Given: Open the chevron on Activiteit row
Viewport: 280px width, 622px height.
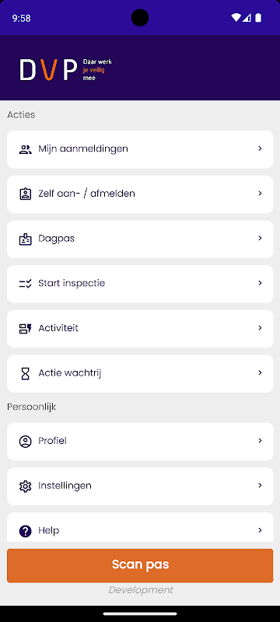Looking at the screenshot, I should click(x=261, y=327).
